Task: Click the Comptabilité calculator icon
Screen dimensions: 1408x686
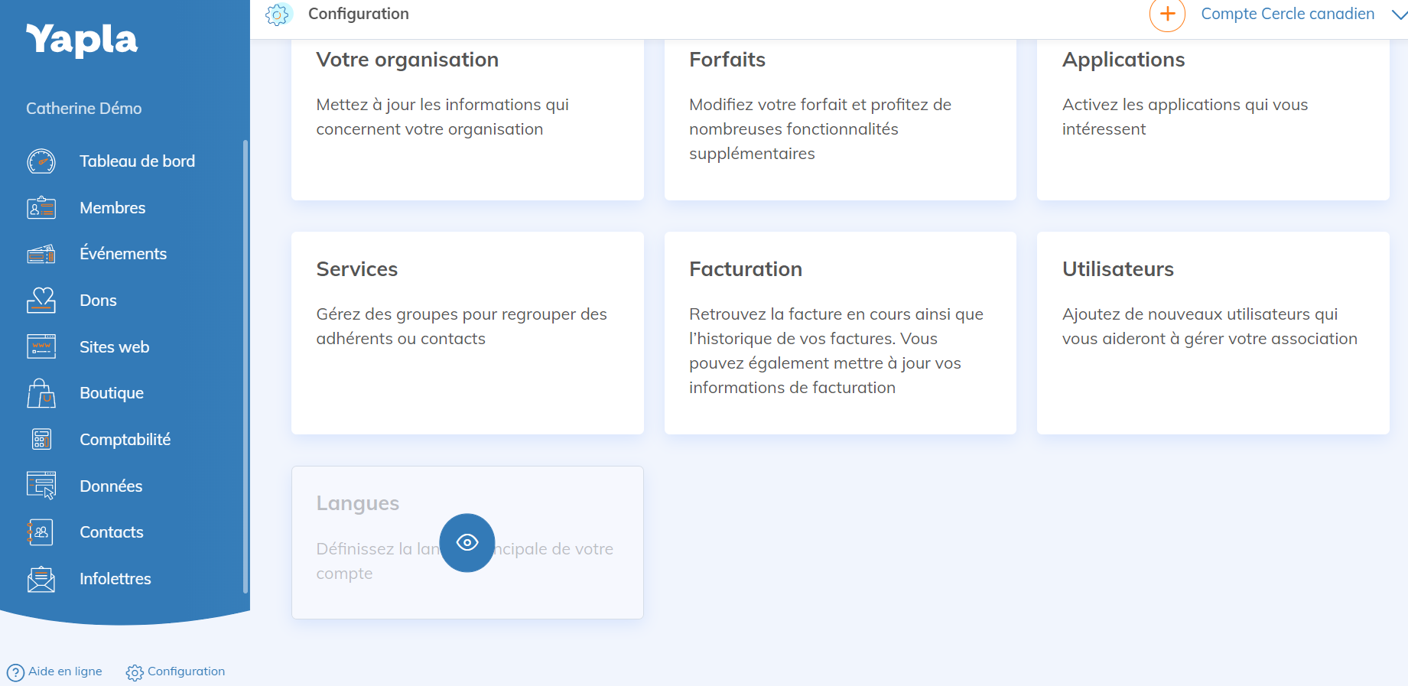Action: tap(41, 440)
